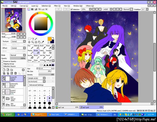This screenshot has width=157, height=122.
Task: Click the Normal view mode toolbar button
Action: (126, 9)
